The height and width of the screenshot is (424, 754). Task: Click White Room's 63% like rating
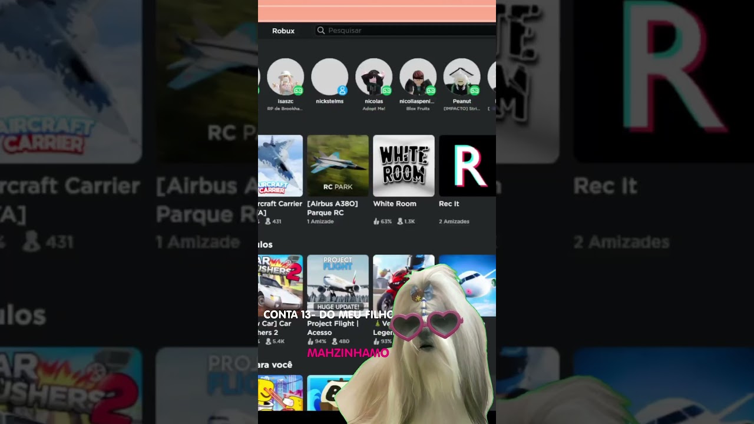pyautogui.click(x=382, y=221)
